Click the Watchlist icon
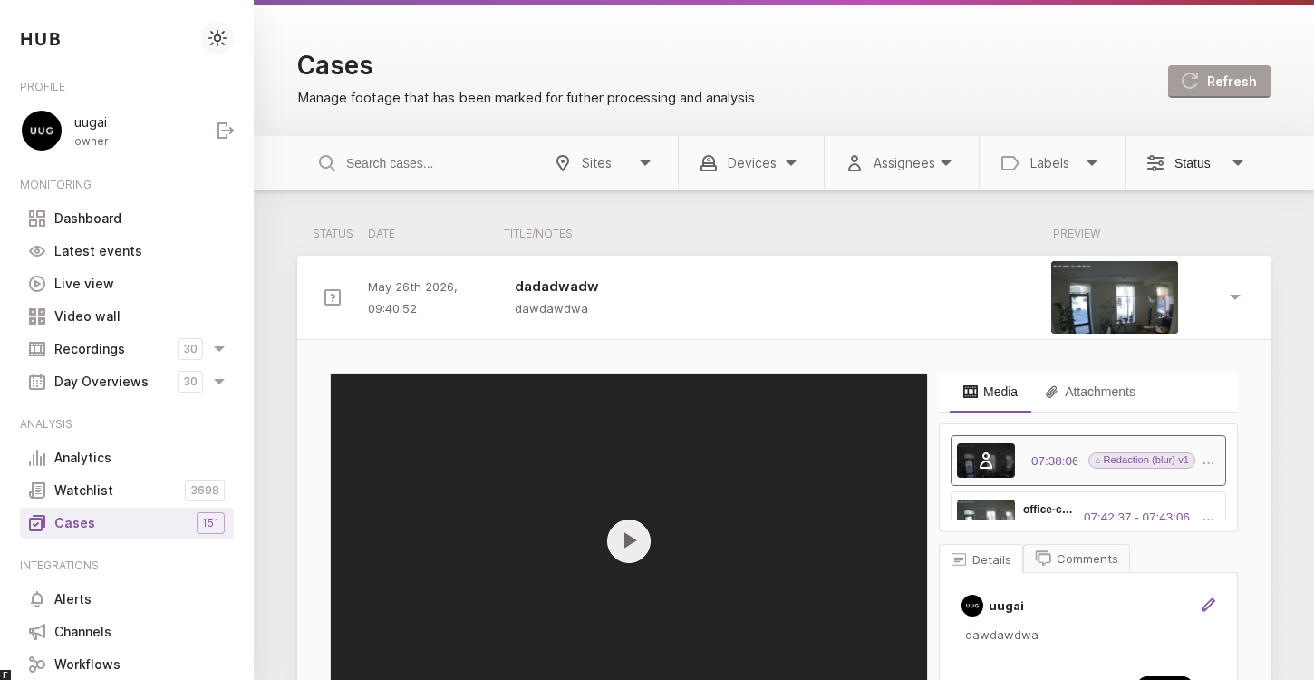The height and width of the screenshot is (680, 1314). (37, 491)
